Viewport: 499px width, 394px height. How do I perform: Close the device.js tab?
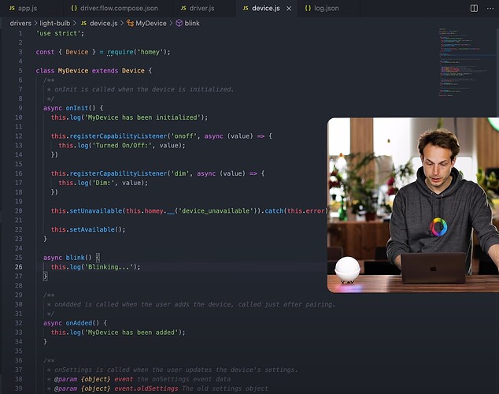coord(289,9)
